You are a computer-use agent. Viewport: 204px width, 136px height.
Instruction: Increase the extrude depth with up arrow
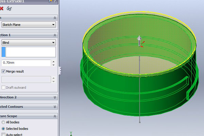point(53,62)
